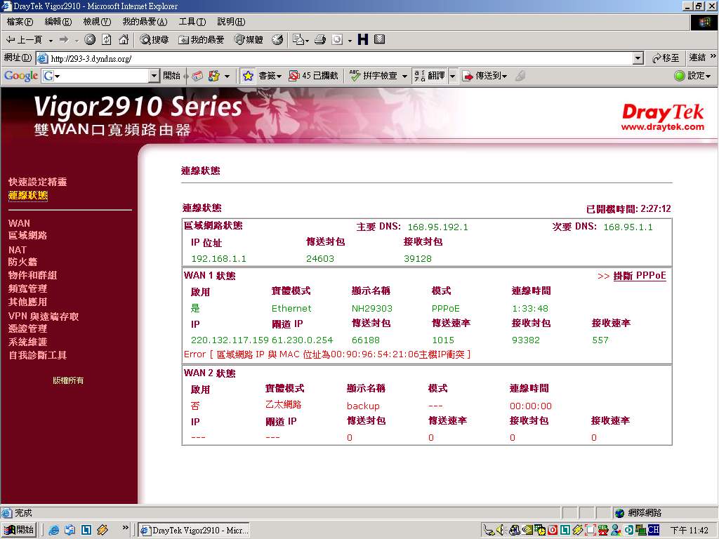Click the bold H toolbar icon
Viewport: 719px width, 539px height.
(x=363, y=40)
